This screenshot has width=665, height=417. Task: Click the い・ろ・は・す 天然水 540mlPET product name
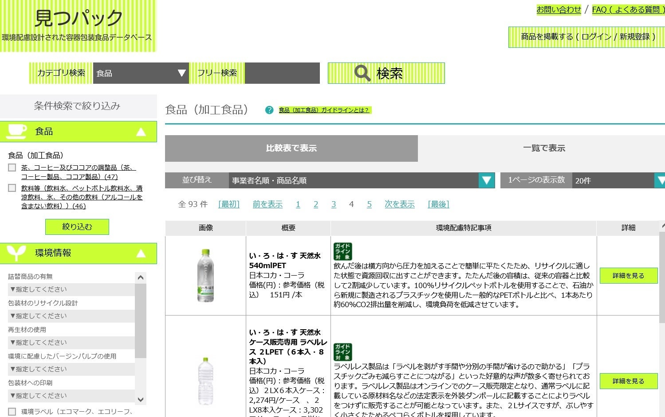(x=285, y=261)
